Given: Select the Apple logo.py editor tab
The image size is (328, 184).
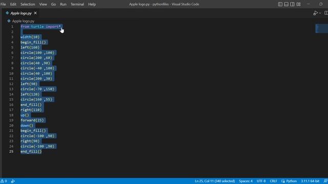Looking at the screenshot, I should point(21,13).
